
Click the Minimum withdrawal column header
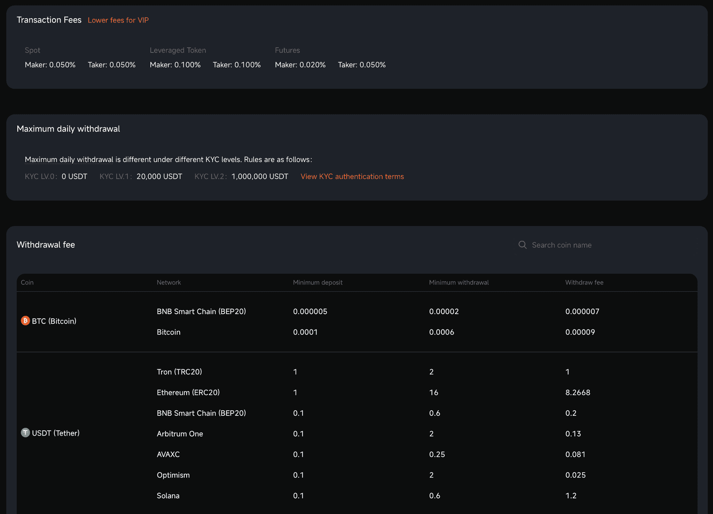point(459,282)
